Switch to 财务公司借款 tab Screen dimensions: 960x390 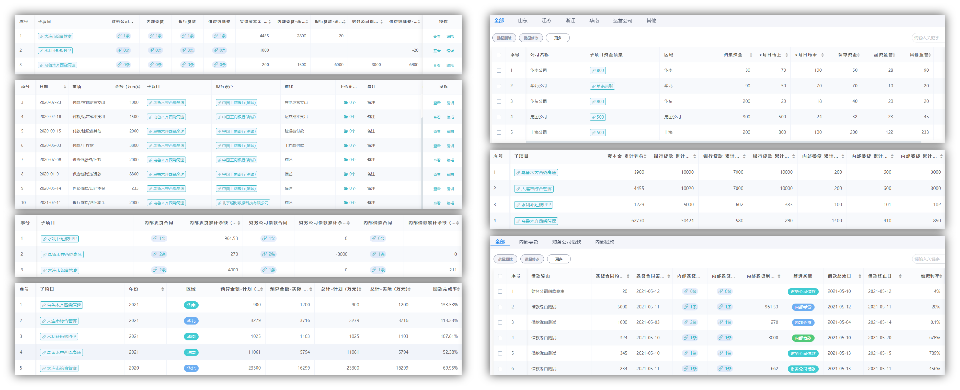coord(566,242)
